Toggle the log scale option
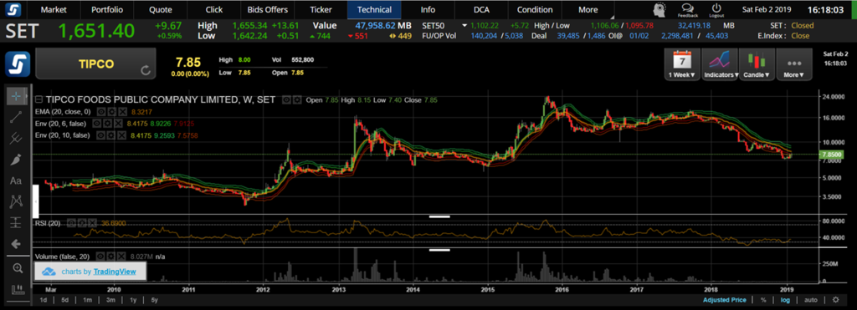The image size is (857, 310). 784,300
